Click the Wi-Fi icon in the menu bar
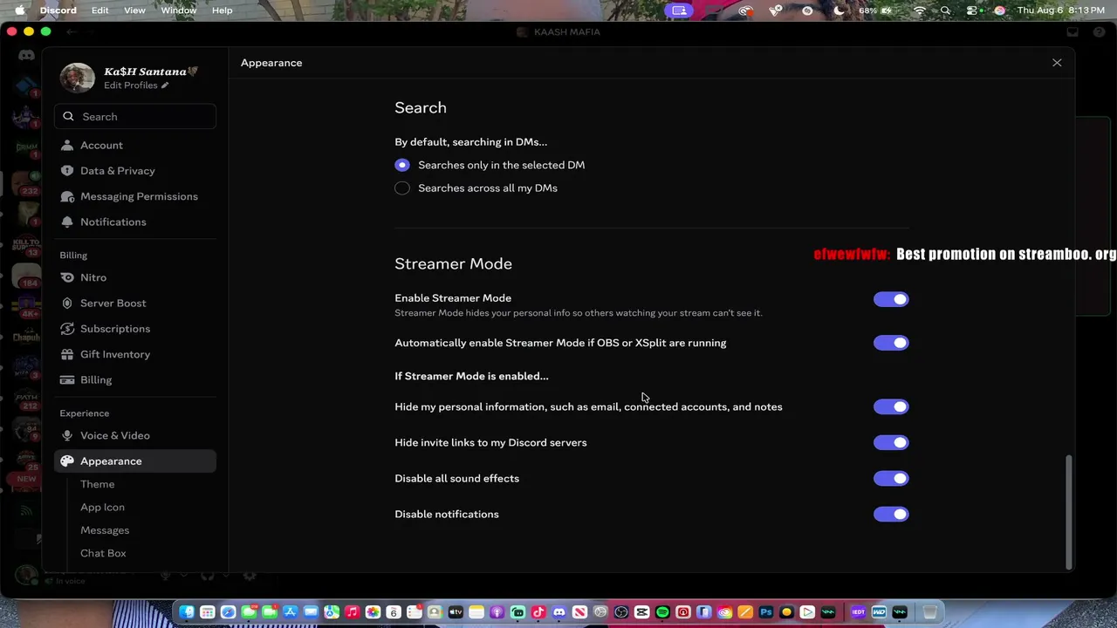Image resolution: width=1117 pixels, height=628 pixels. [919, 10]
